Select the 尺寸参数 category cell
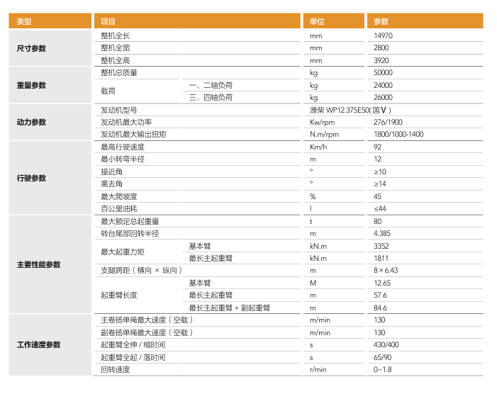 50,48
